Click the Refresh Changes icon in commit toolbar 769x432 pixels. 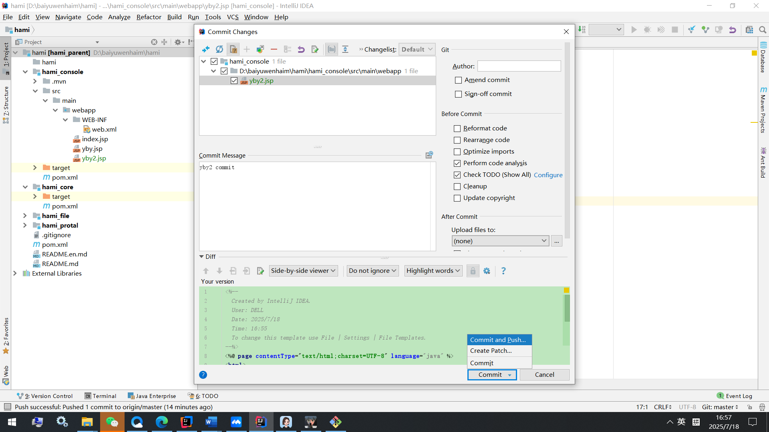point(219,49)
